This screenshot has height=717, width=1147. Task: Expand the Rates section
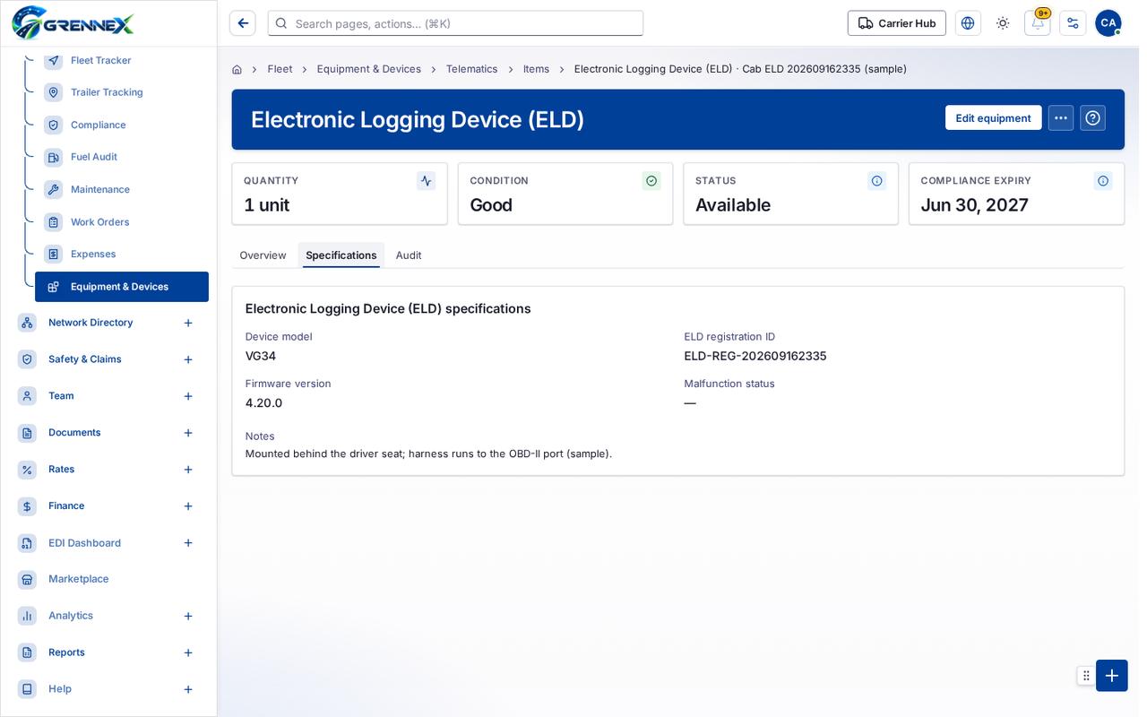[188, 470]
